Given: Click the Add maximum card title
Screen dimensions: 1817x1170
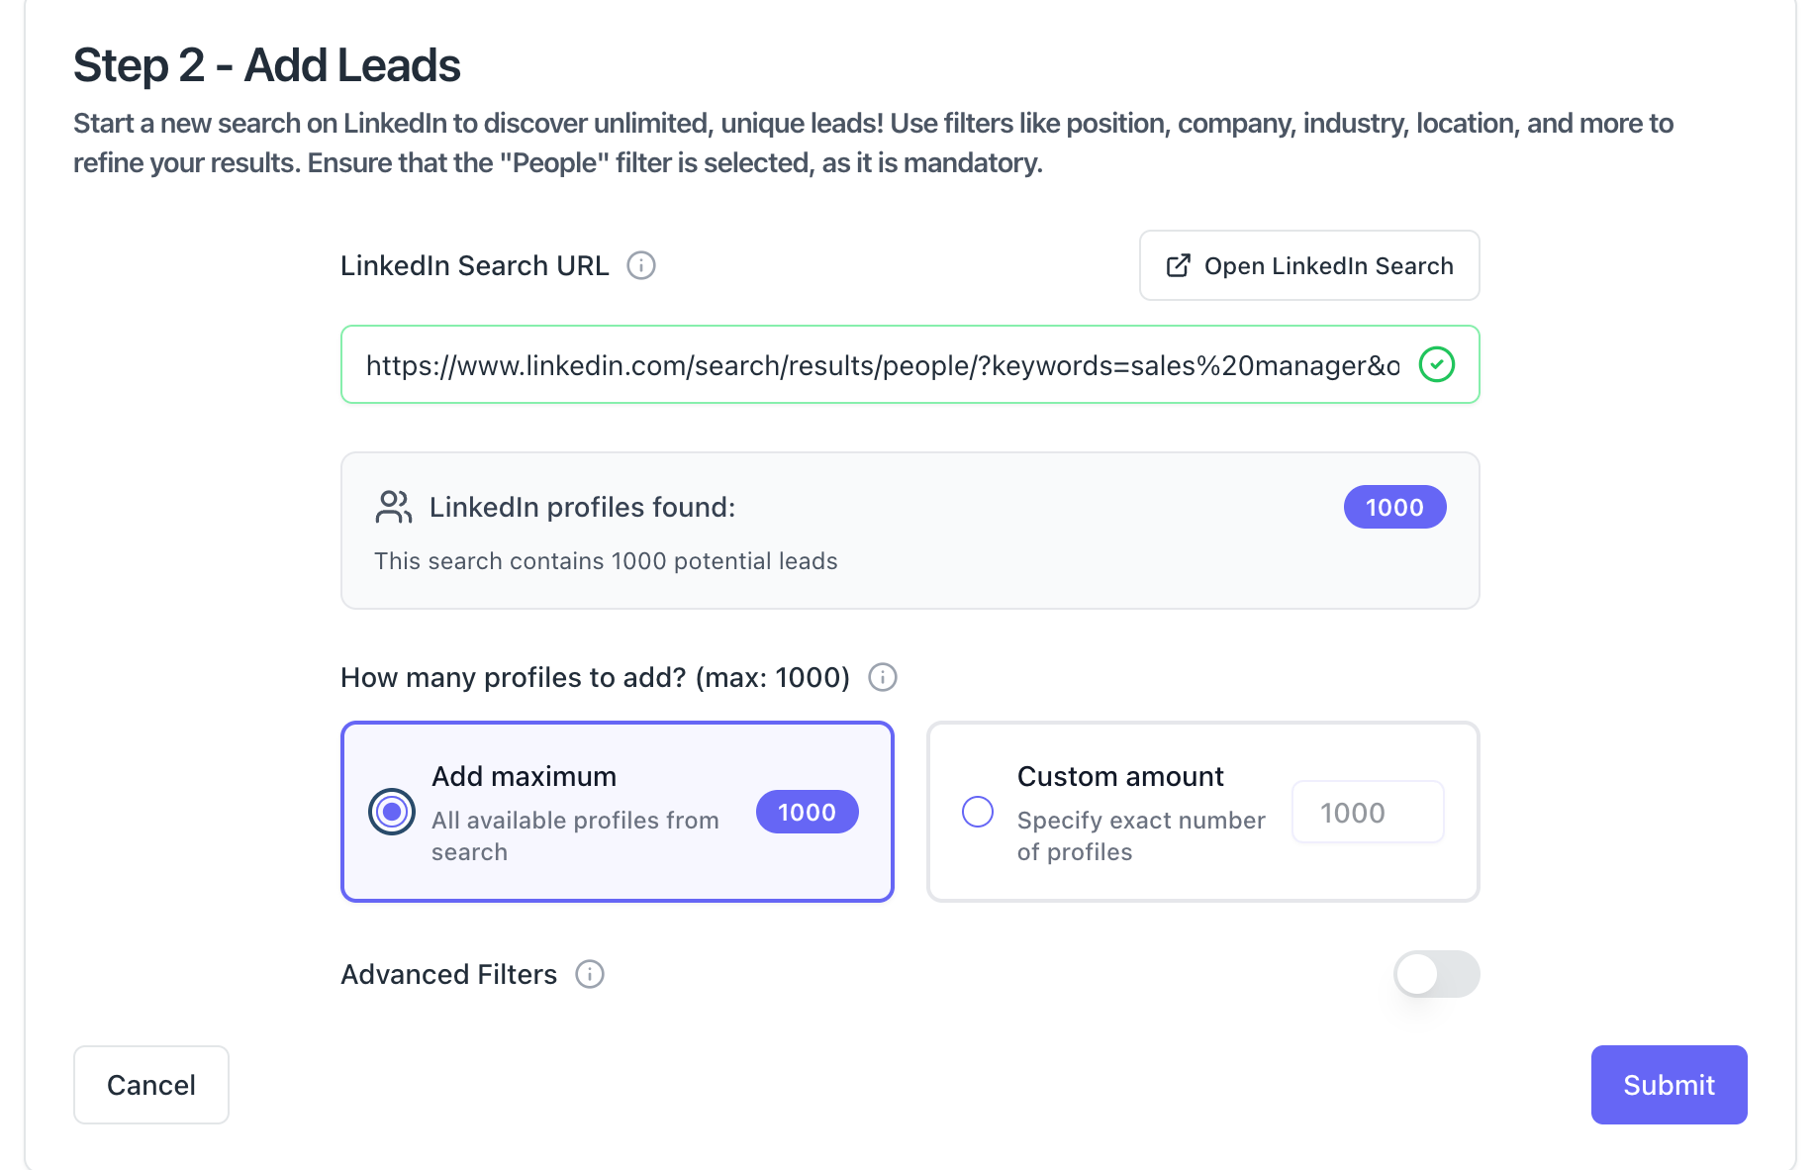Looking at the screenshot, I should point(524,776).
